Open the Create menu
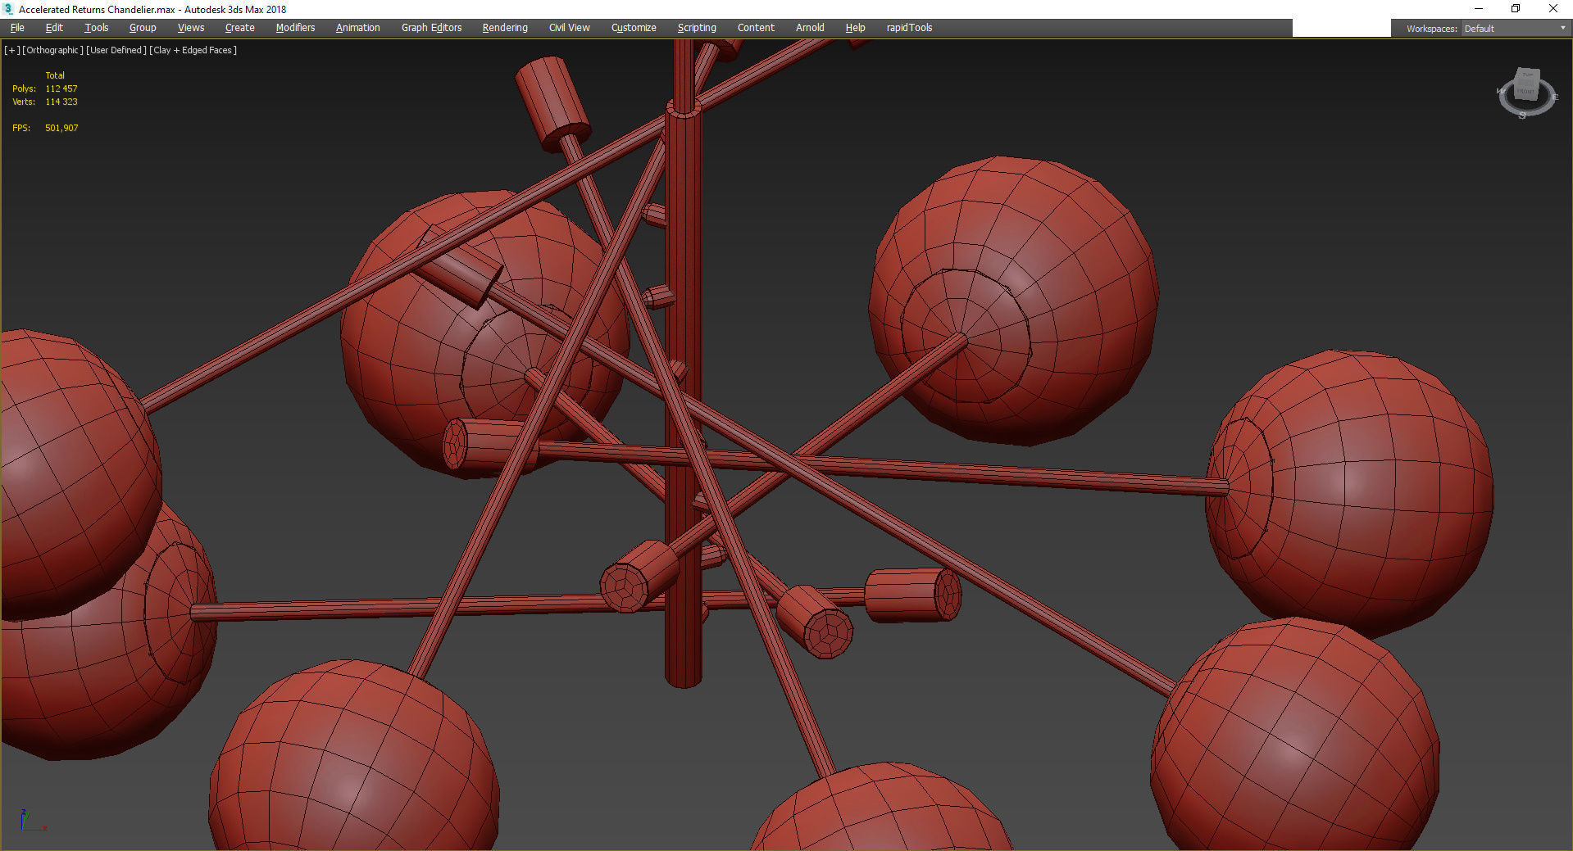 click(239, 28)
